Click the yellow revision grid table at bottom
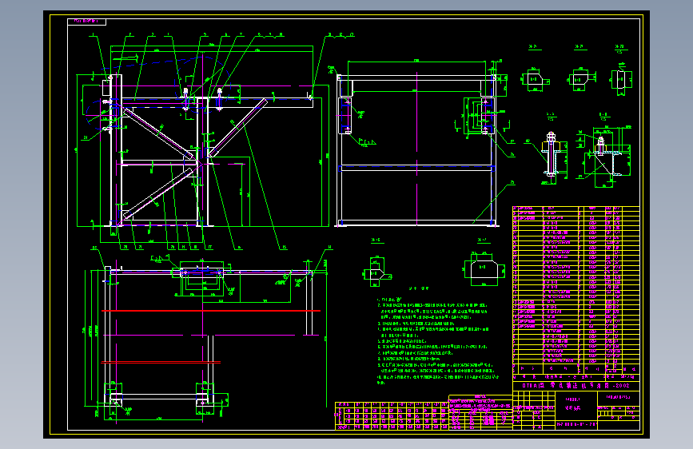The width and height of the screenshot is (693, 449). (392, 415)
